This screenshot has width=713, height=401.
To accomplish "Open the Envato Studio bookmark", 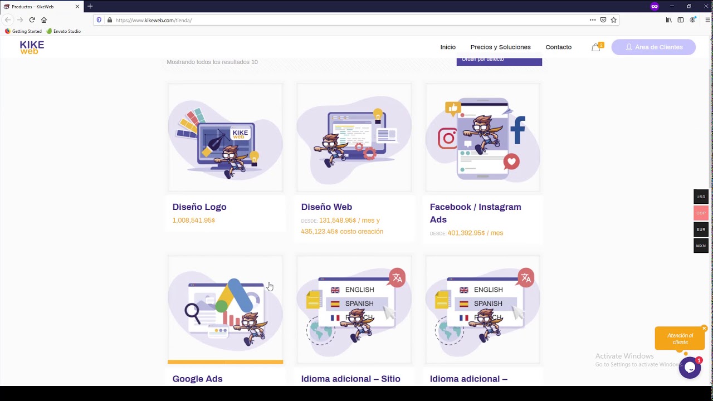I will pos(64,31).
